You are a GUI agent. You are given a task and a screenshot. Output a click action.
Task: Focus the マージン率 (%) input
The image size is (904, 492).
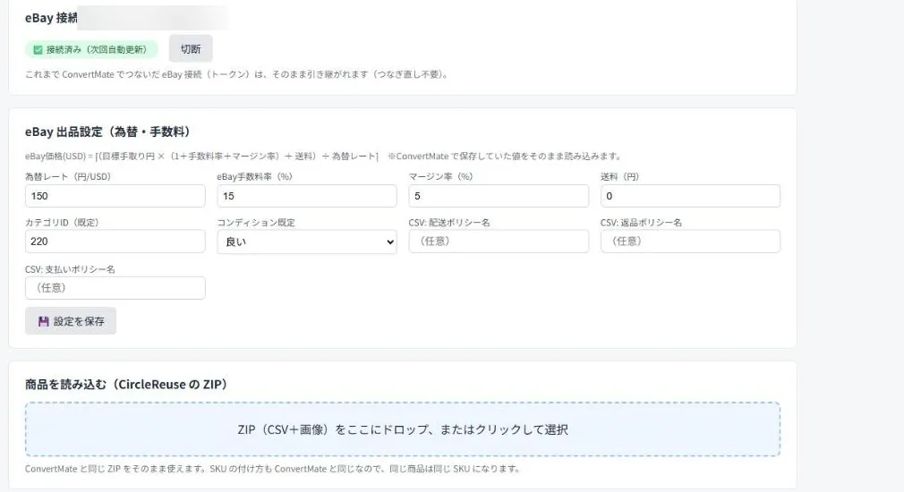(x=499, y=196)
